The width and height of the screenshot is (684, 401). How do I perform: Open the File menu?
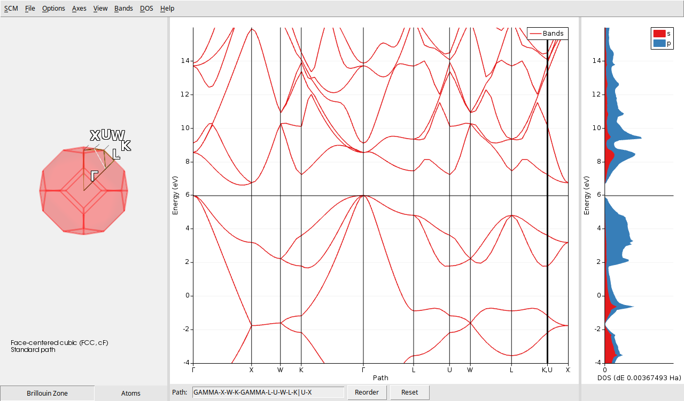[x=29, y=8]
